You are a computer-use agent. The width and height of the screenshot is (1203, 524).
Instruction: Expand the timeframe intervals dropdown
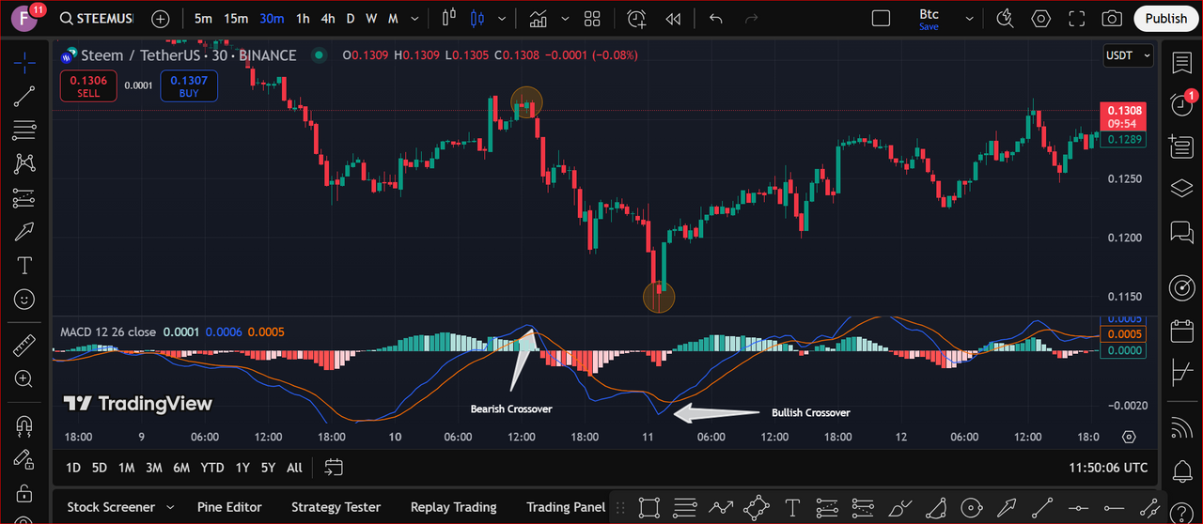(414, 18)
